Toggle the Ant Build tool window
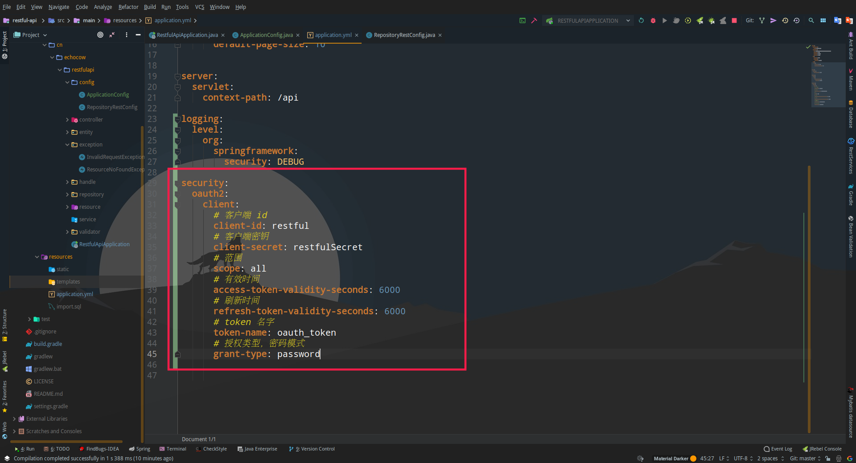Screen dimensions: 856x463 tap(851, 45)
